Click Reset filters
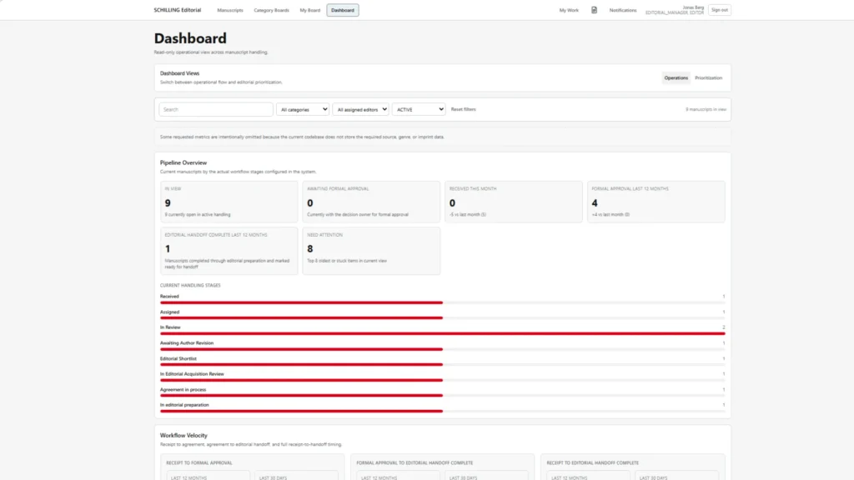The height and width of the screenshot is (480, 854). (x=464, y=109)
